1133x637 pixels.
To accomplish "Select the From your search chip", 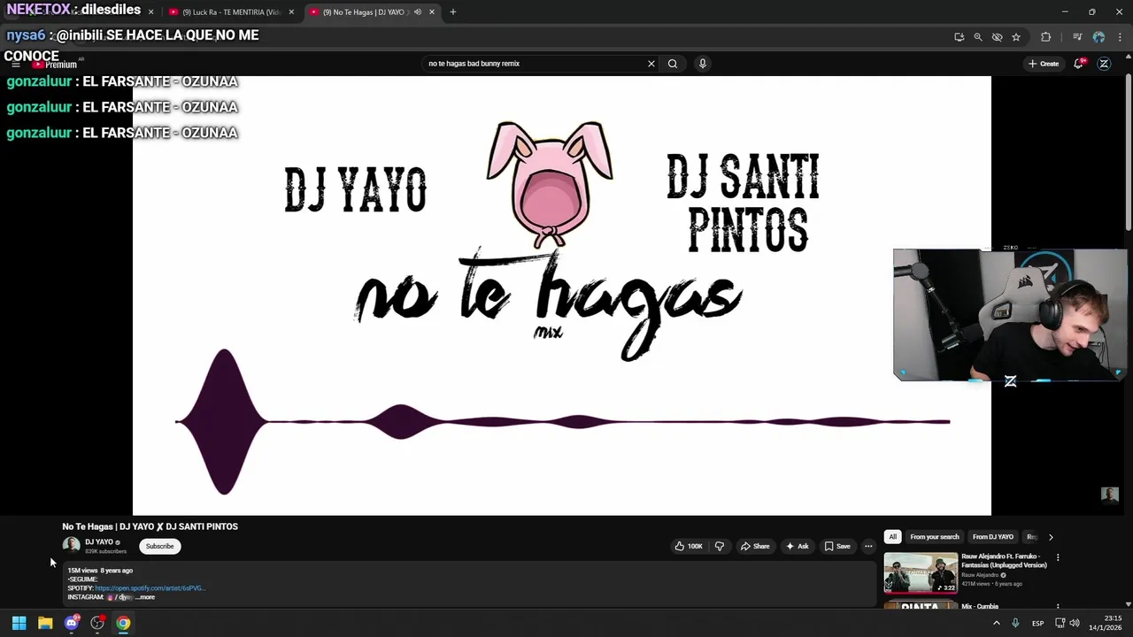I will tap(935, 537).
